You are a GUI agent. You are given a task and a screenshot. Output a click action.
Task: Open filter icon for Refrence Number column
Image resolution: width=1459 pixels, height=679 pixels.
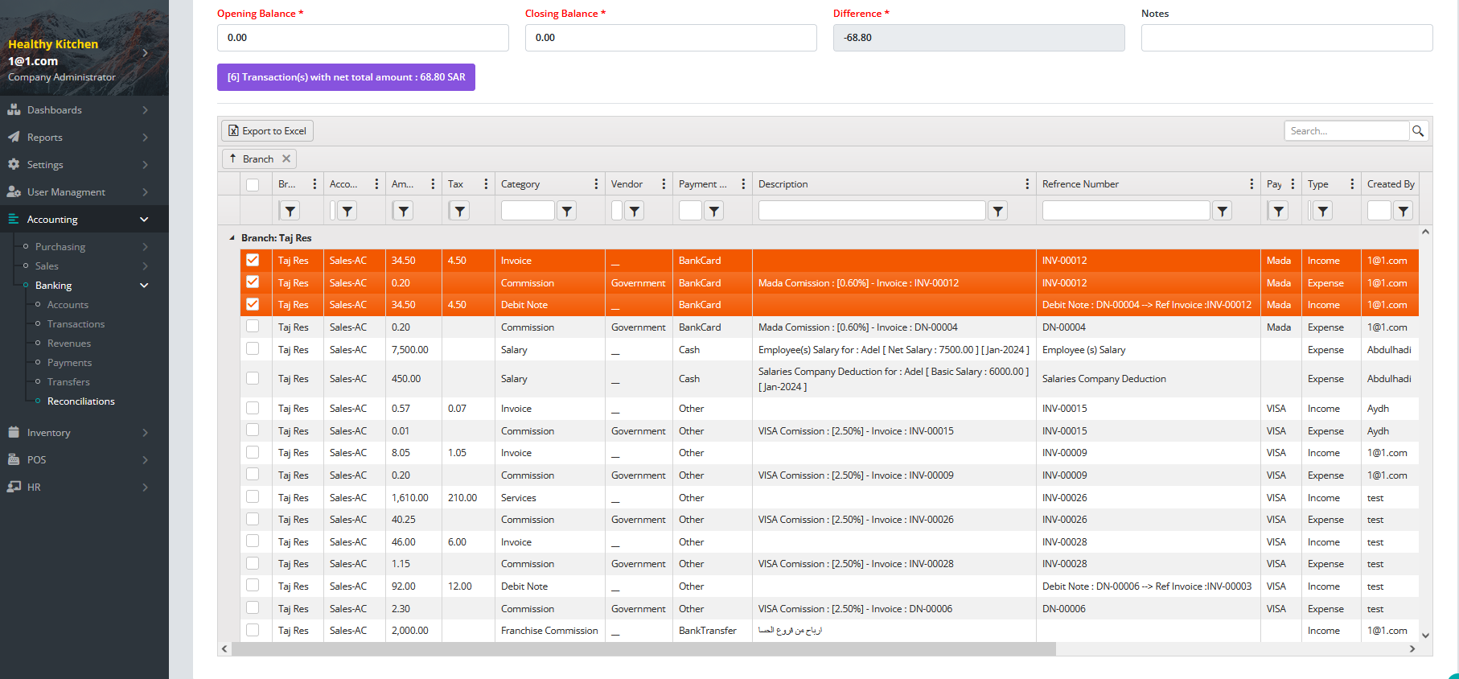pyautogui.click(x=1222, y=211)
